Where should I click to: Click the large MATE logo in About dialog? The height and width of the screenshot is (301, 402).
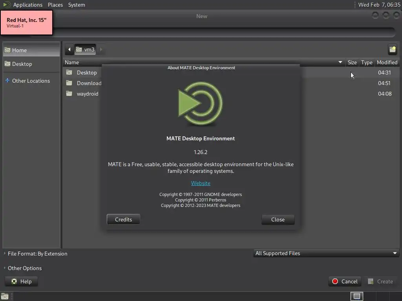[201, 103]
